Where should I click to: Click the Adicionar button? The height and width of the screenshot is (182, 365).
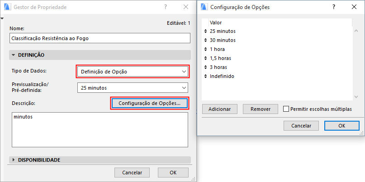click(220, 109)
